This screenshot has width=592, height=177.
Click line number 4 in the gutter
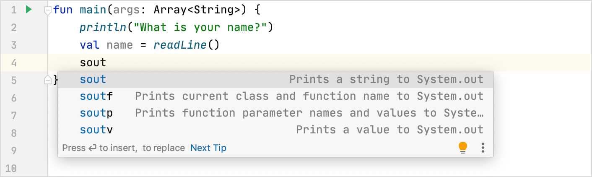[14, 63]
